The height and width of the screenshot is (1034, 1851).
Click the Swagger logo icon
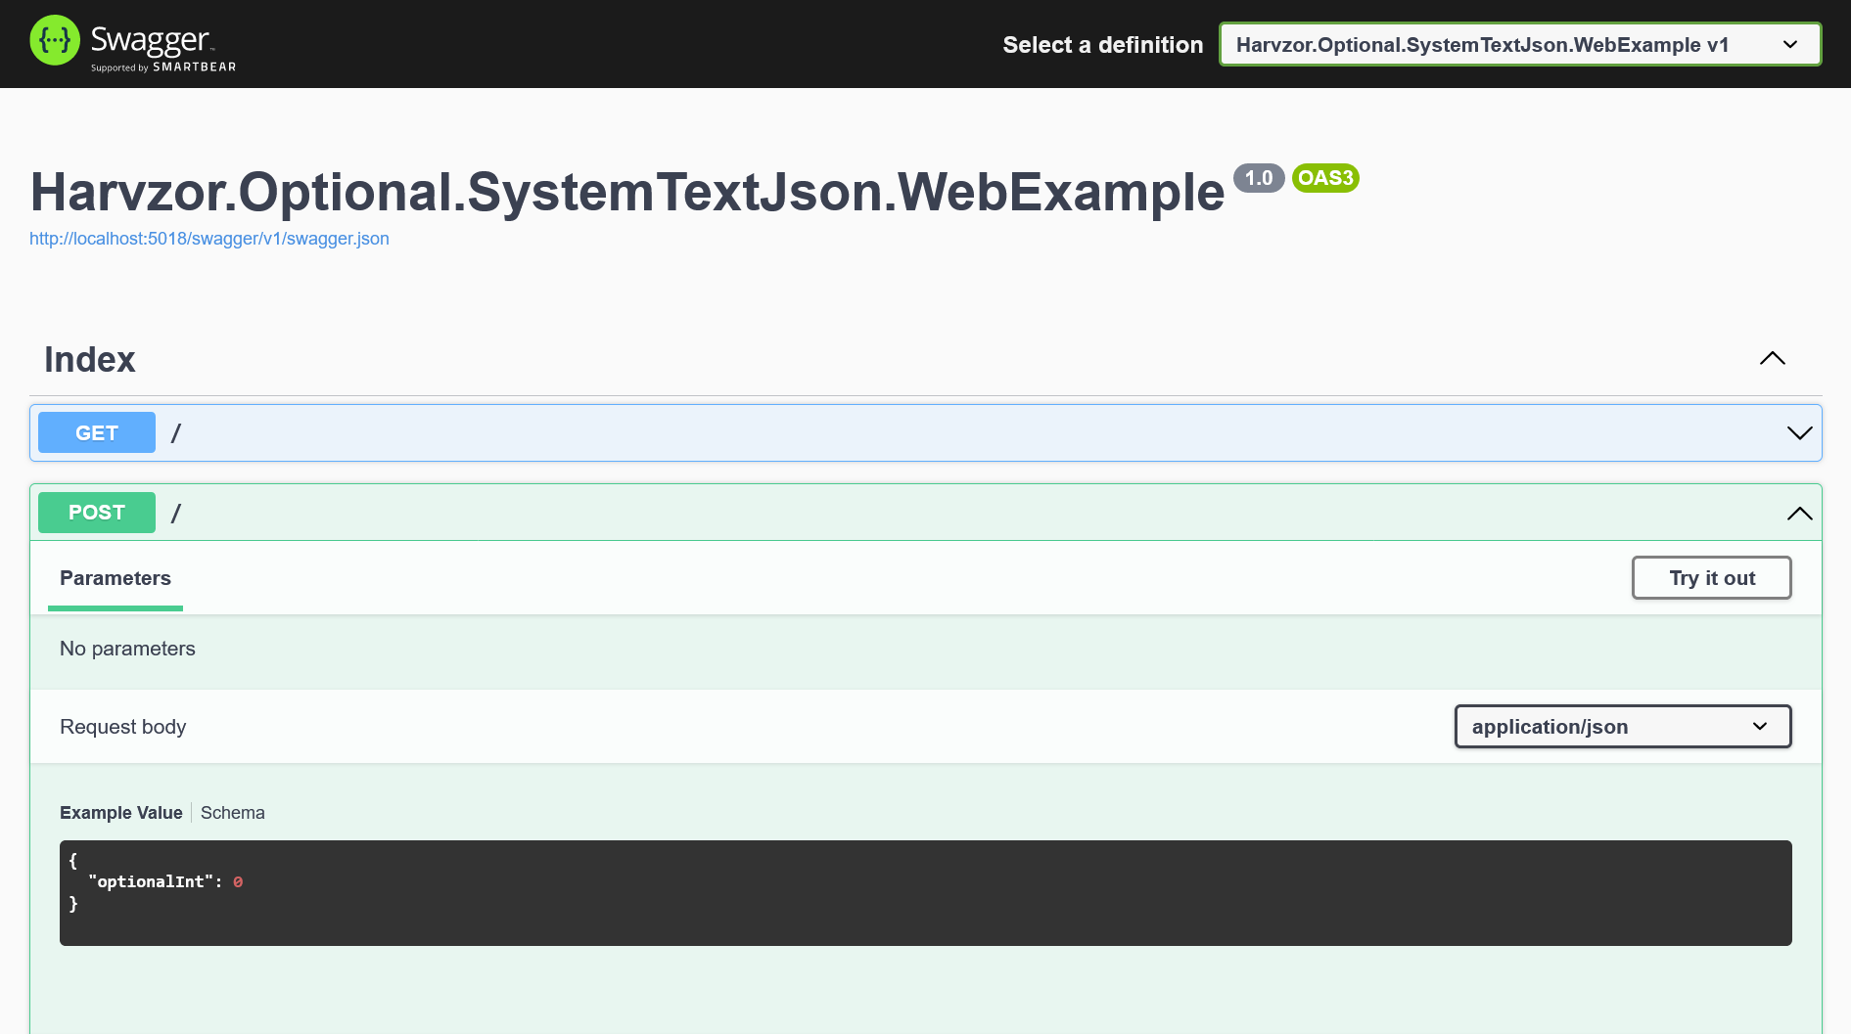pos(55,40)
